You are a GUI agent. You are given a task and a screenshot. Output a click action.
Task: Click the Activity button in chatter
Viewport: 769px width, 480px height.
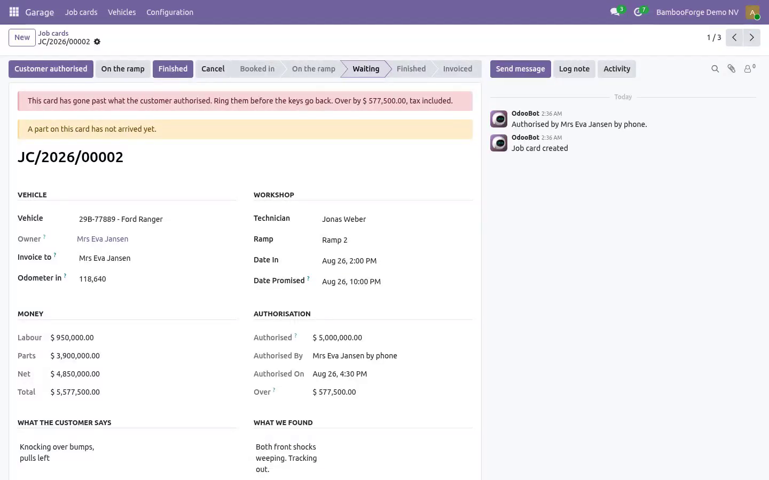pyautogui.click(x=617, y=69)
